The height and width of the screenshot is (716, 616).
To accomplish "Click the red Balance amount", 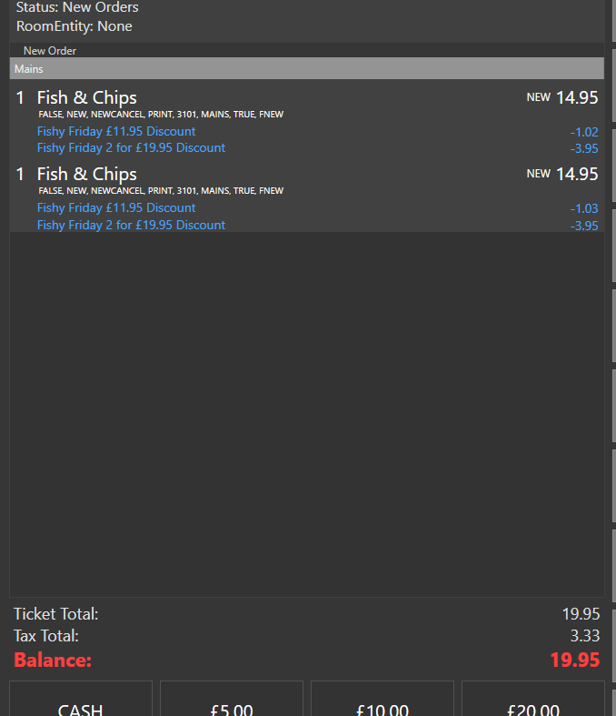I will (x=574, y=661).
